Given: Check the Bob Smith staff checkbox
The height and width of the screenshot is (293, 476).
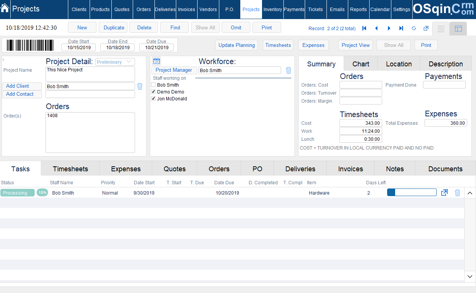Looking at the screenshot, I should click(153, 85).
